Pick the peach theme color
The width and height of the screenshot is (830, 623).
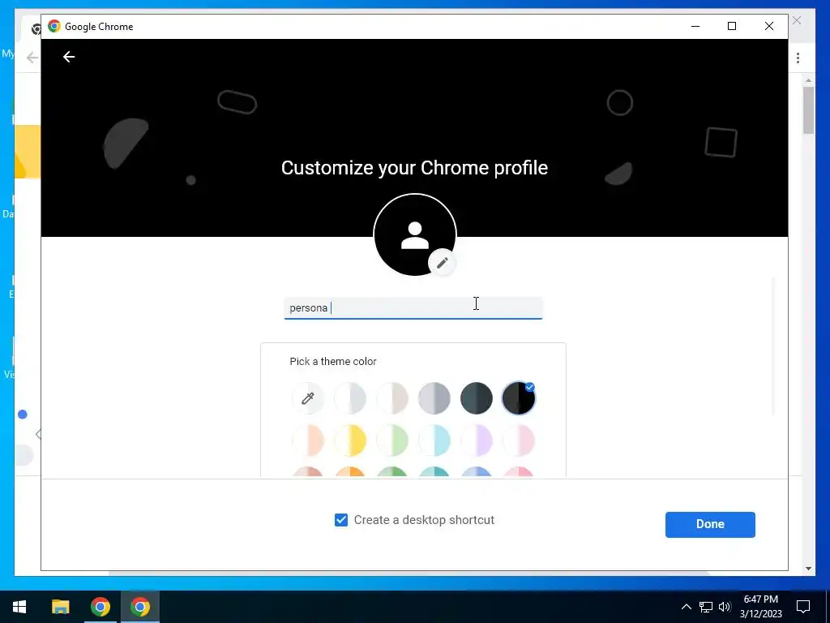(307, 440)
